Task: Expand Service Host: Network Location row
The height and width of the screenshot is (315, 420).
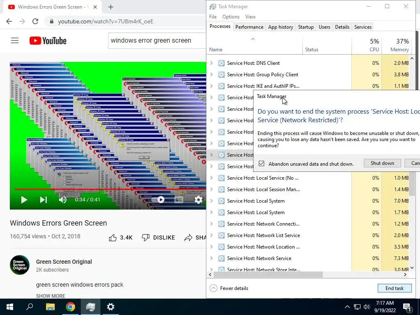Action: pyautogui.click(x=212, y=247)
